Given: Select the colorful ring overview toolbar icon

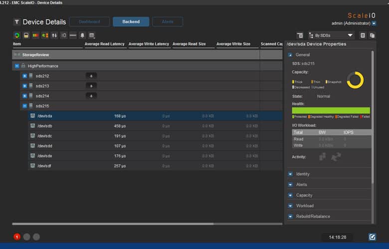Looking at the screenshot, I should pos(17,35).
